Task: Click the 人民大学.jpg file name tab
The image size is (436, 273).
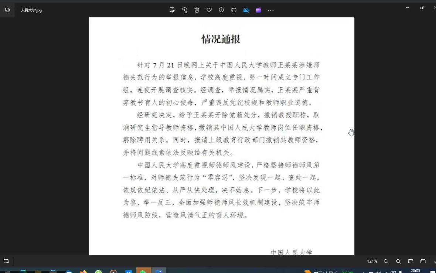Action: 31,10
